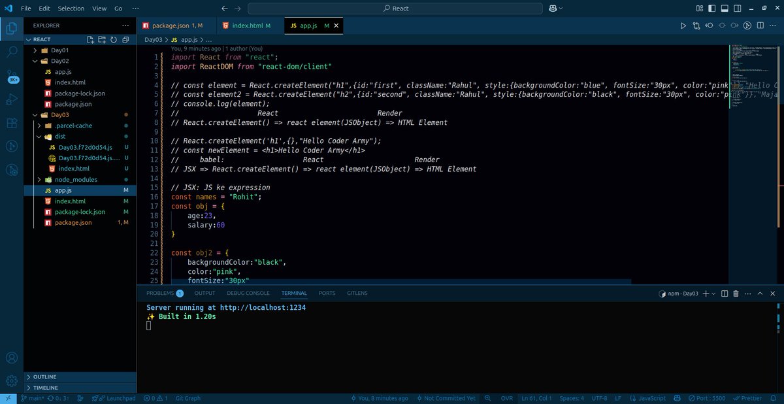
Task: Collapse the dist folder
Action: 40,137
